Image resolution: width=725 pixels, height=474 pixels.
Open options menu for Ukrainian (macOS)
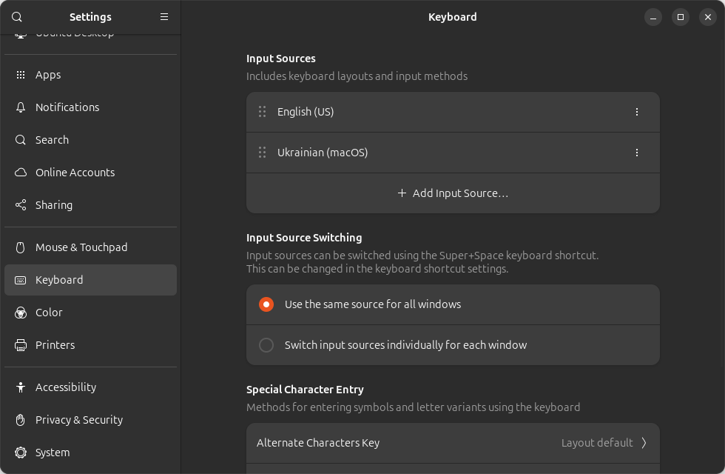[x=637, y=153]
